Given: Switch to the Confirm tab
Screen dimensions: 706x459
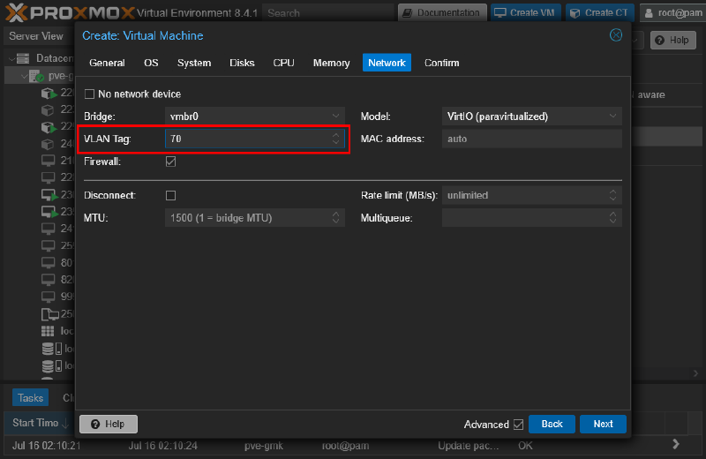Looking at the screenshot, I should coord(441,63).
